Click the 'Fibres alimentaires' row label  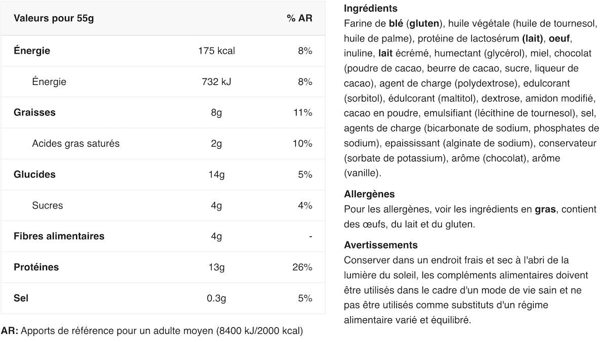[59, 236]
